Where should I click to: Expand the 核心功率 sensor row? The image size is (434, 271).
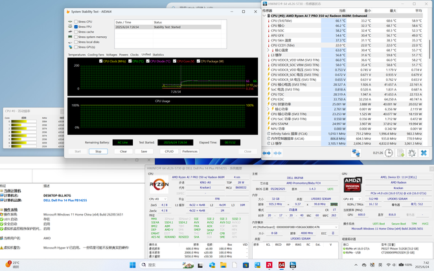pos(268,109)
